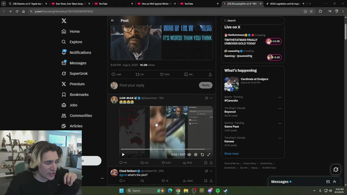Open Spotify from the taskbar
Image resolution: width=347 pixels, height=195 pixels.
218,191
